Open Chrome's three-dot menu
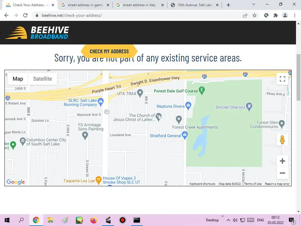Screen dimensions: 301x226 tap(295, 15)
